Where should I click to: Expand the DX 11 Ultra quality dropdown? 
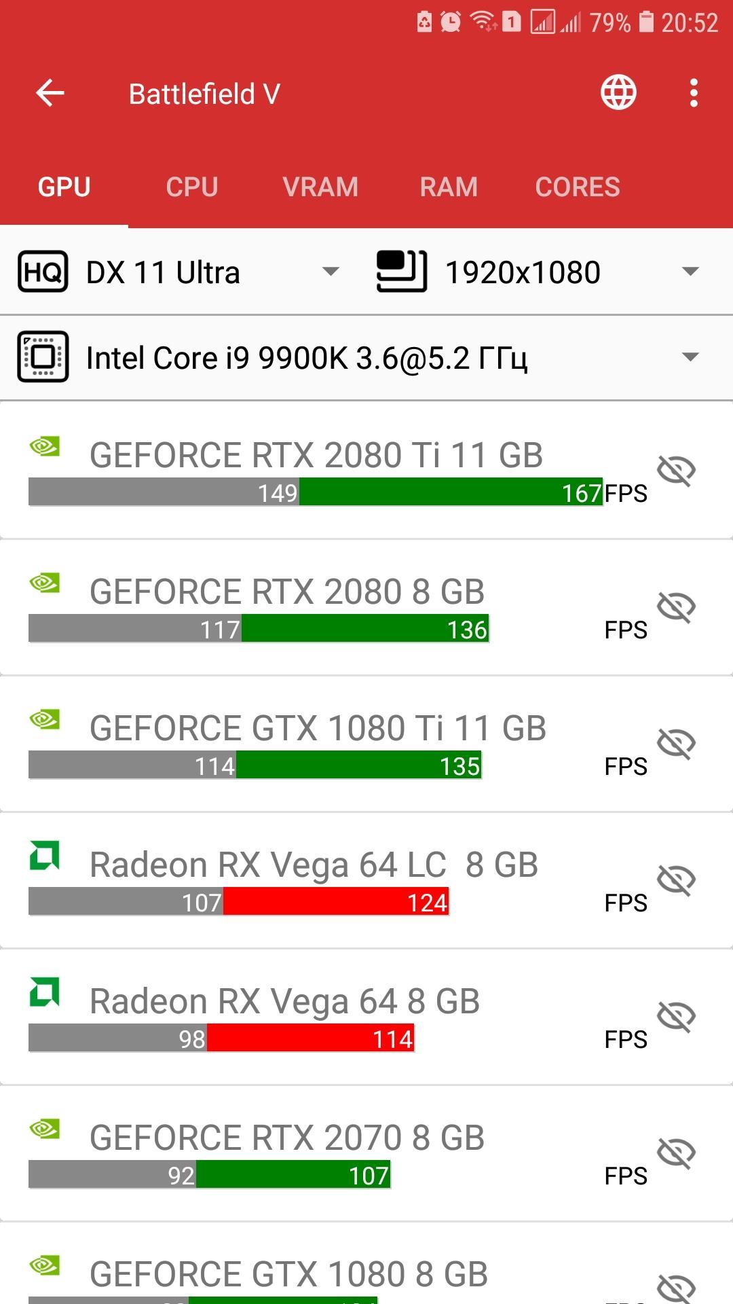pyautogui.click(x=331, y=272)
